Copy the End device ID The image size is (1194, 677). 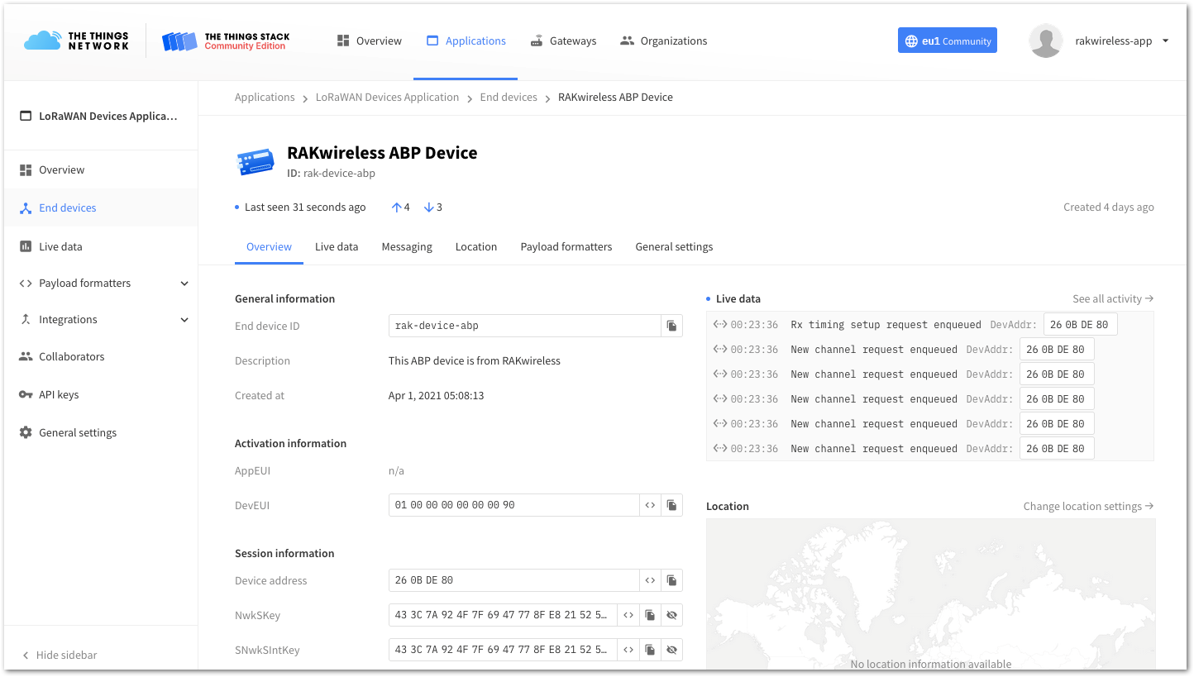[672, 326]
